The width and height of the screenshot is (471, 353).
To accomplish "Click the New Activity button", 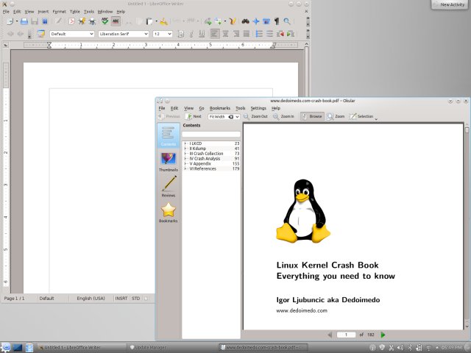I will click(x=450, y=4).
